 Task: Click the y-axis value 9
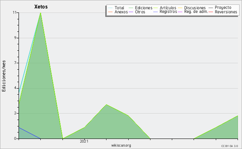click(15, 38)
